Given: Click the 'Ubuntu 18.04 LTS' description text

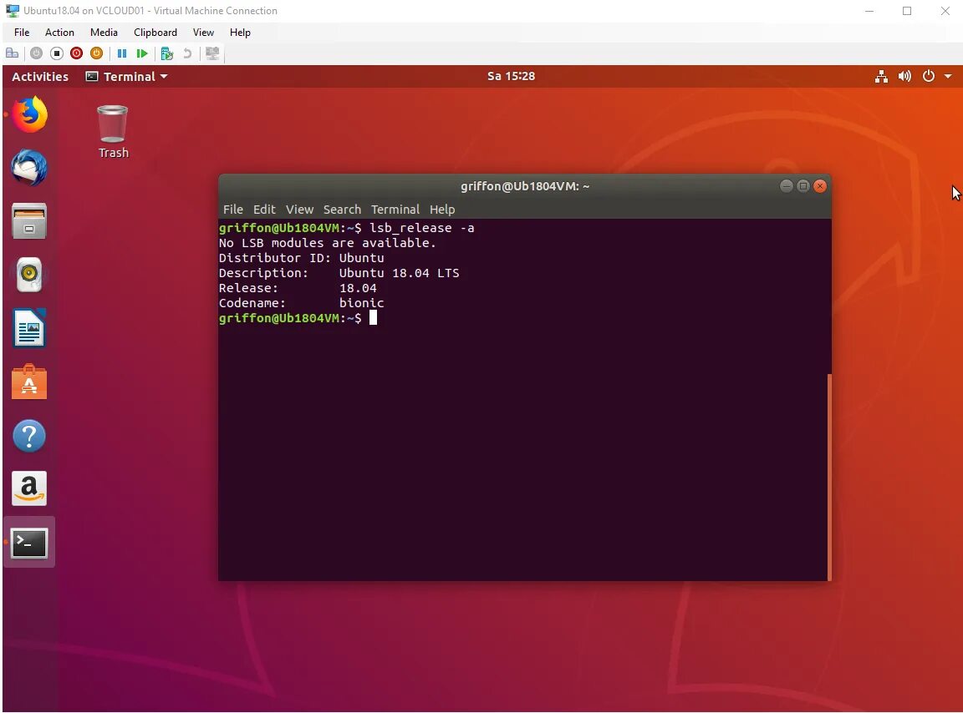Looking at the screenshot, I should pyautogui.click(x=400, y=273).
